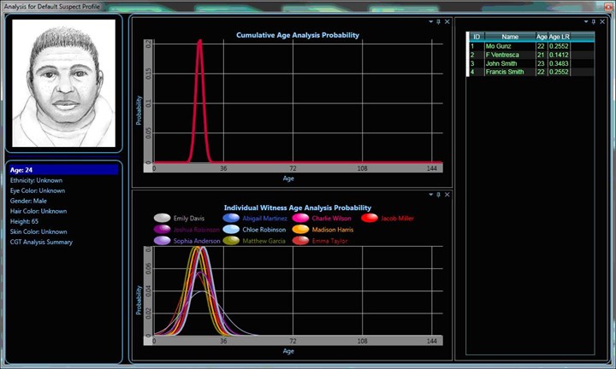616x369 pixels.
Task: Close the suspect results table panel
Action: pos(604,21)
